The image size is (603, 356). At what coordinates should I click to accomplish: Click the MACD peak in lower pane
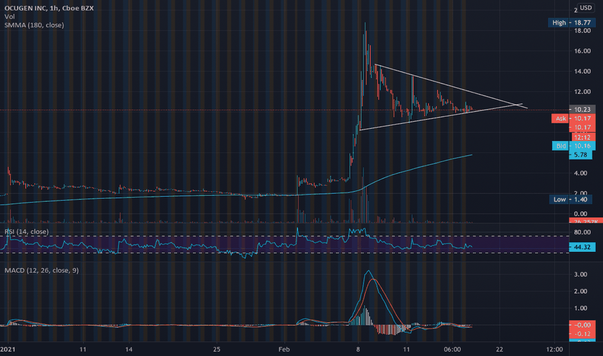[368, 271]
